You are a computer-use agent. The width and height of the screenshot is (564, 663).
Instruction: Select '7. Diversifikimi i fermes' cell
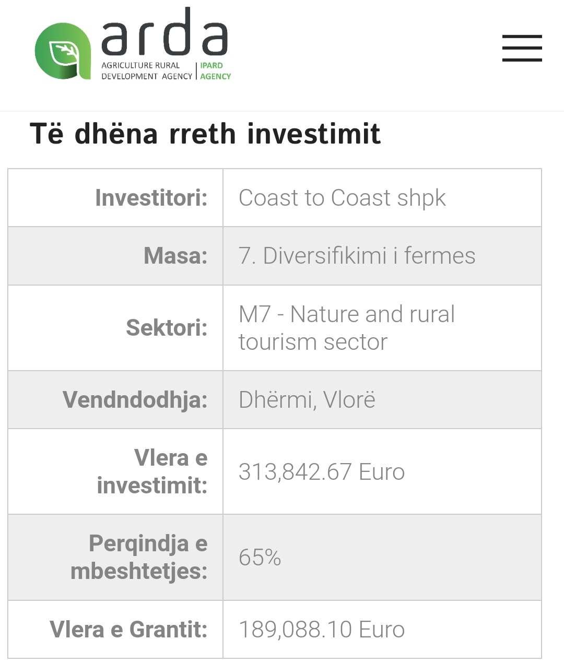click(x=357, y=256)
